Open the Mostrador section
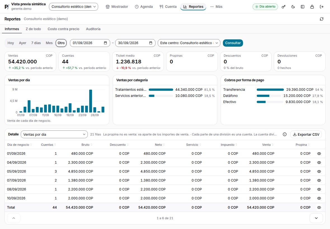This screenshot has height=229, width=330. coord(117,7)
